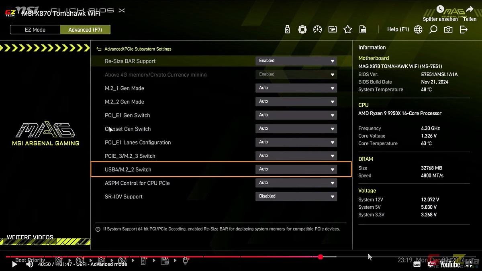482x271 pixels.
Task: Take screenshot with camera icon
Action: pos(448,29)
